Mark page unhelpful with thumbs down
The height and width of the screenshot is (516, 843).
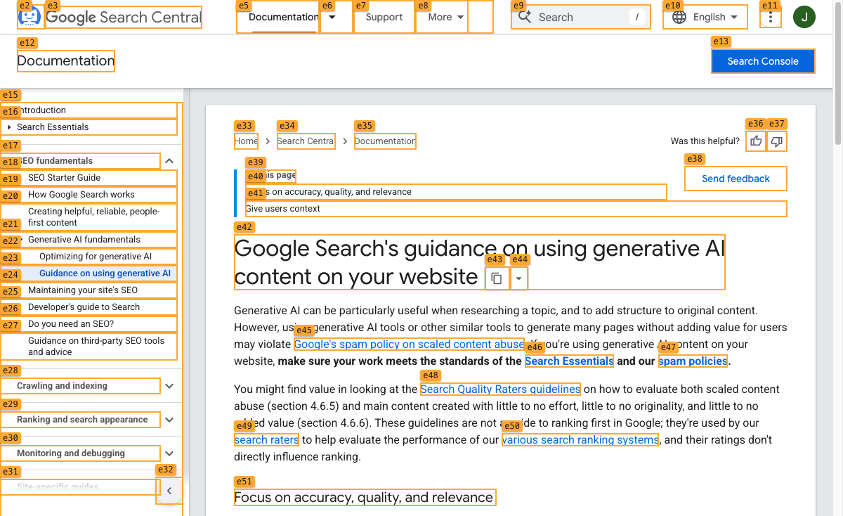coord(776,141)
